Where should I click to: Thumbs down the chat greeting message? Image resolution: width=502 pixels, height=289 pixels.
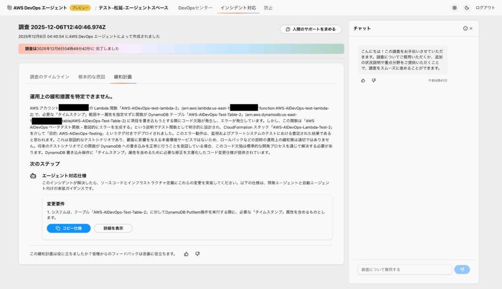click(x=374, y=80)
